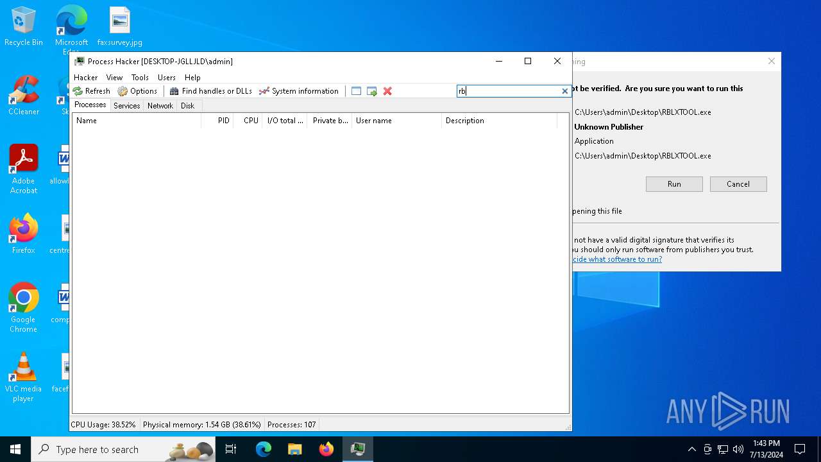Open CCleaner desktop shortcut
Image resolution: width=821 pixels, height=462 pixels.
(x=24, y=96)
